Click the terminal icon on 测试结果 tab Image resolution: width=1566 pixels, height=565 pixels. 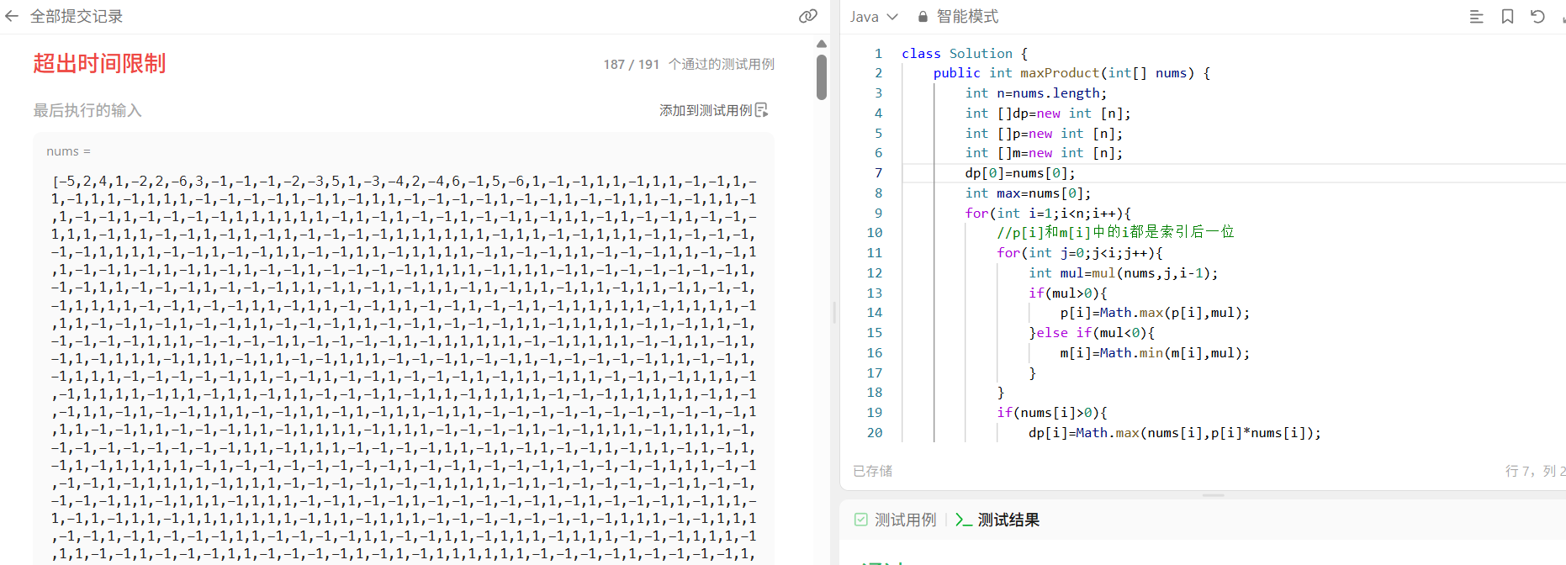(964, 520)
